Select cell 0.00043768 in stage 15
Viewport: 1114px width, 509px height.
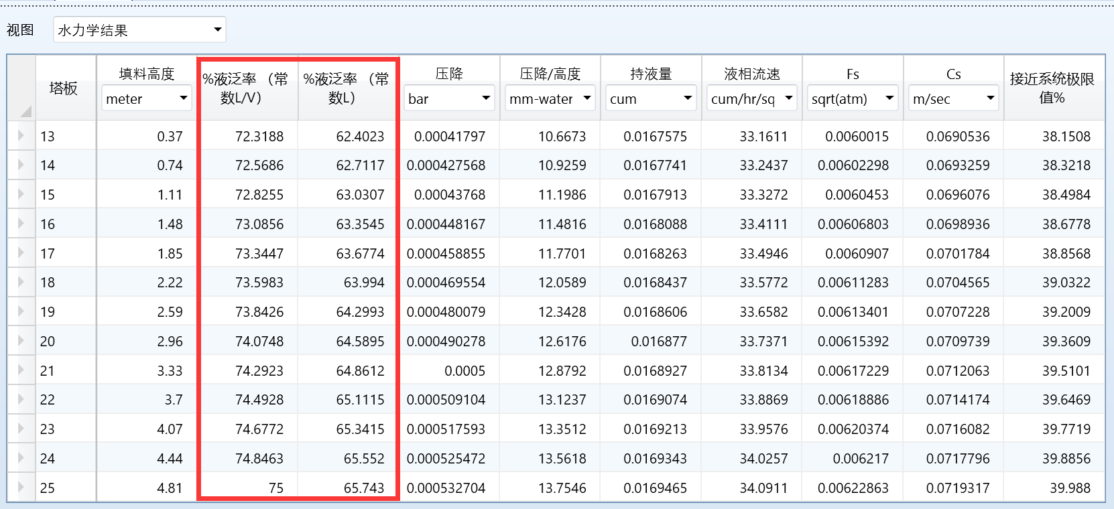point(449,194)
